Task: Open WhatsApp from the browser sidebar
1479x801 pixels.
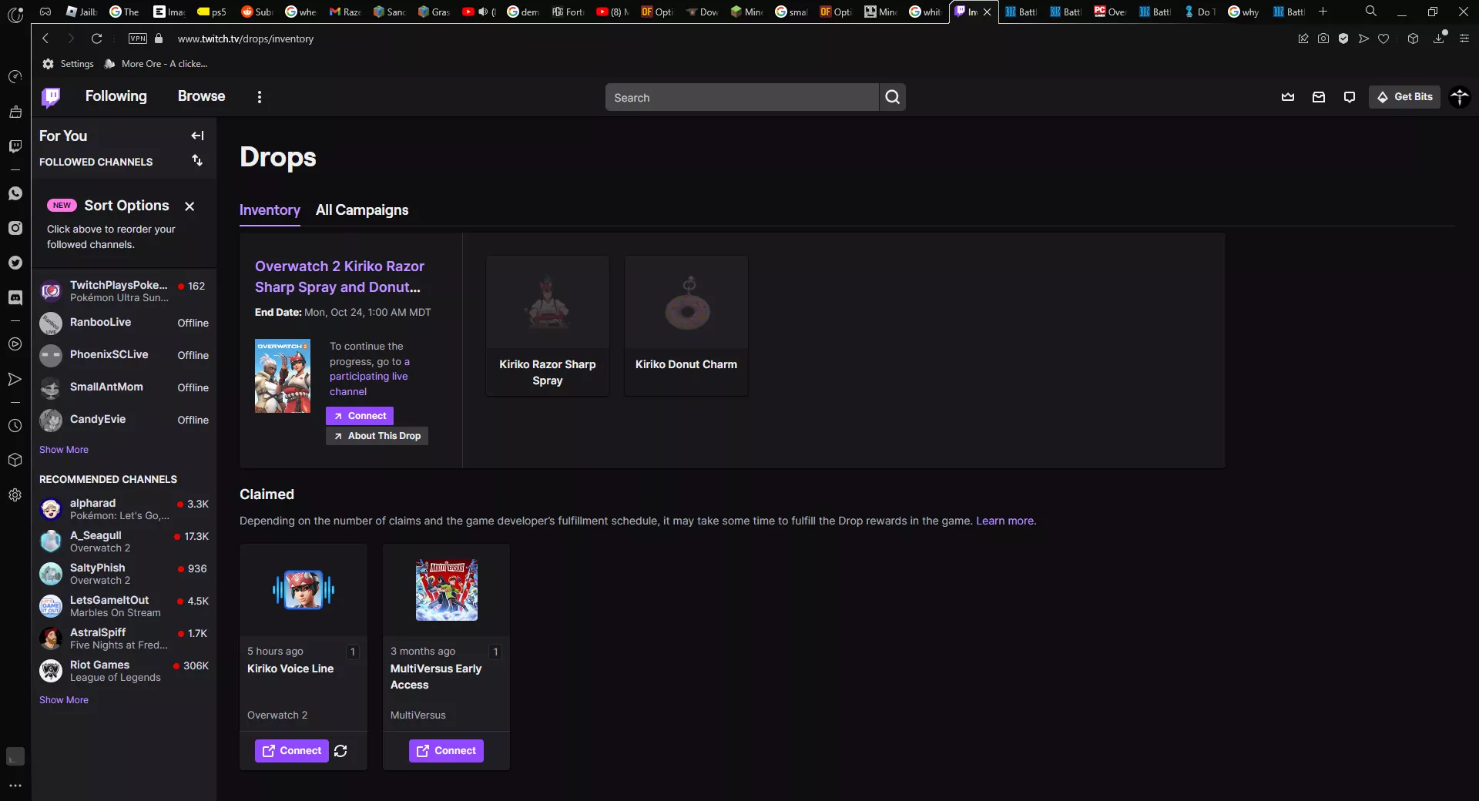Action: tap(15, 194)
